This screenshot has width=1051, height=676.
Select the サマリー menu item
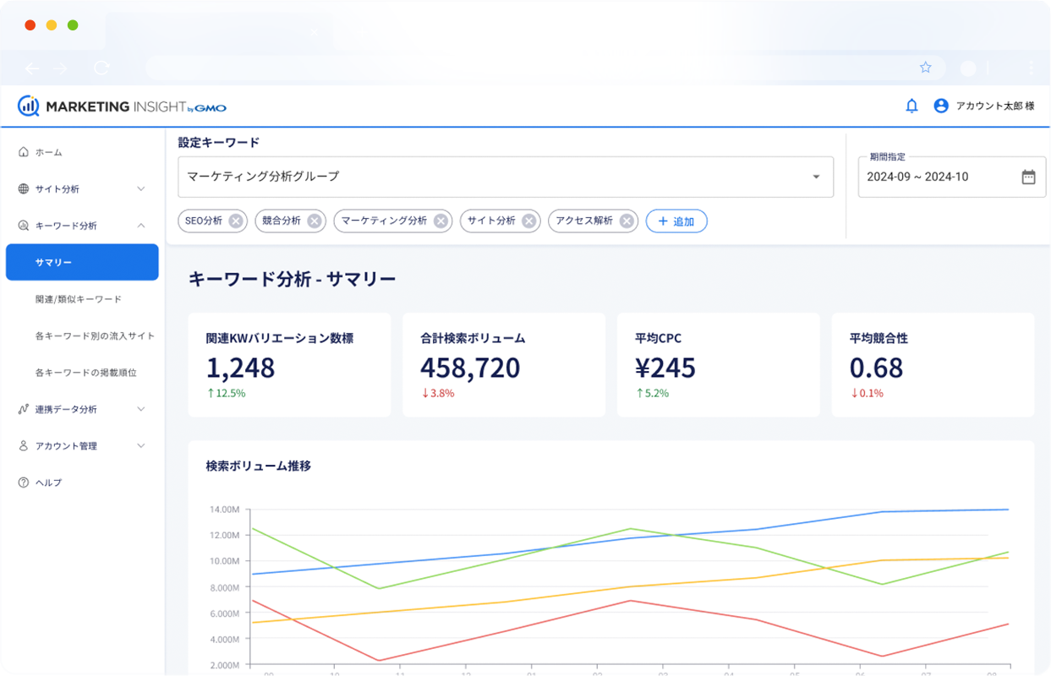click(x=82, y=262)
